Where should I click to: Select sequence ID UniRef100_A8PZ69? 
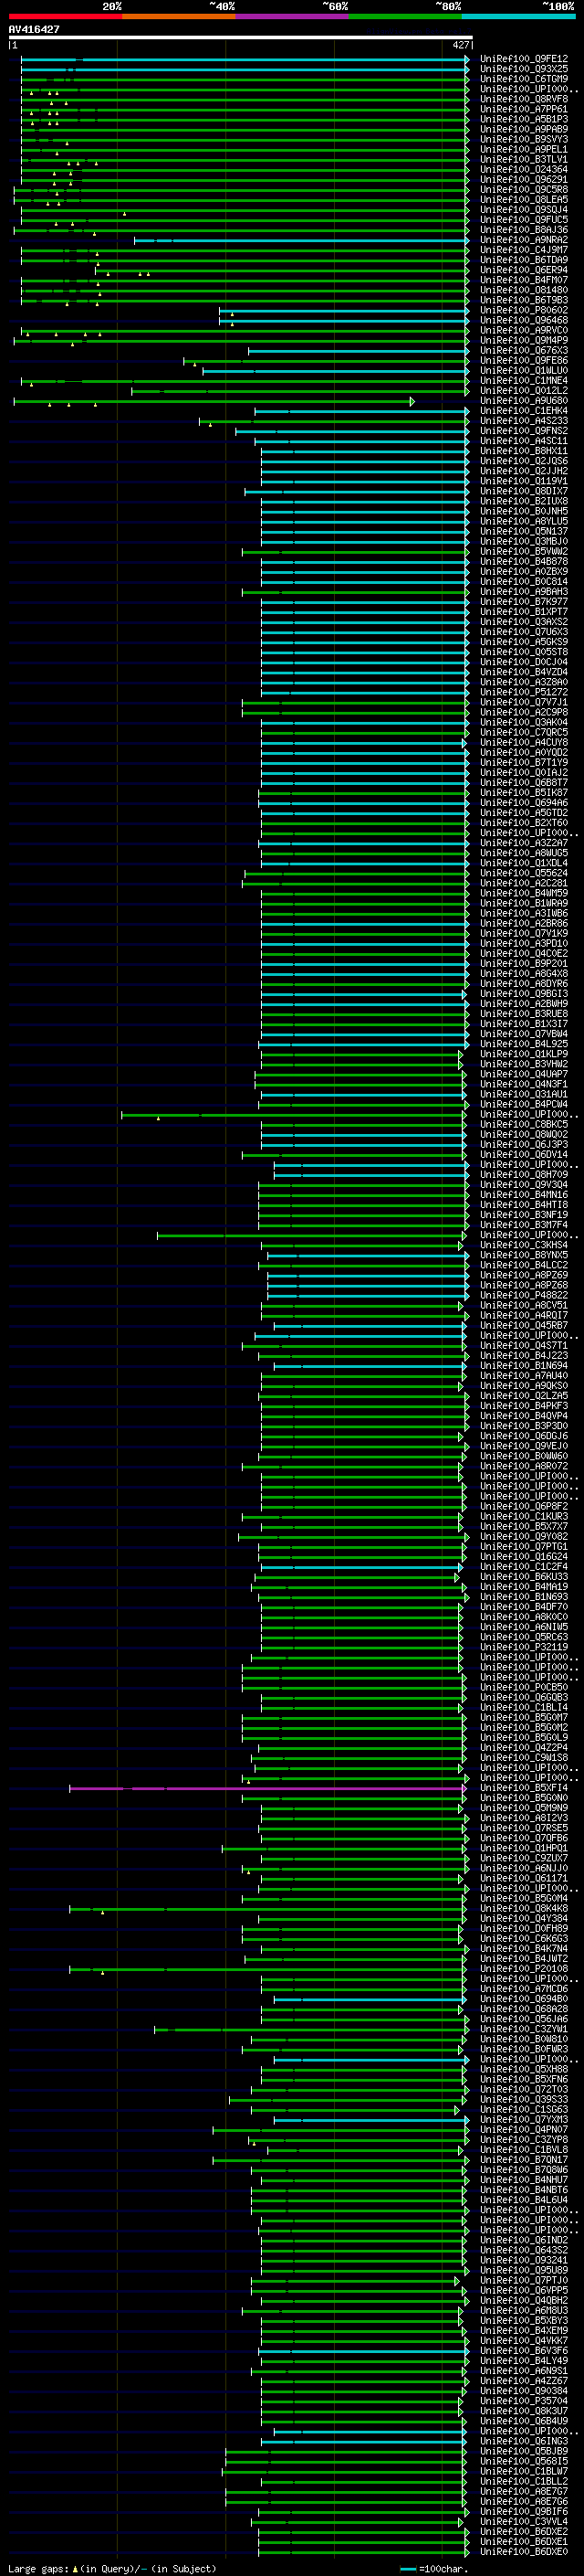click(524, 1275)
